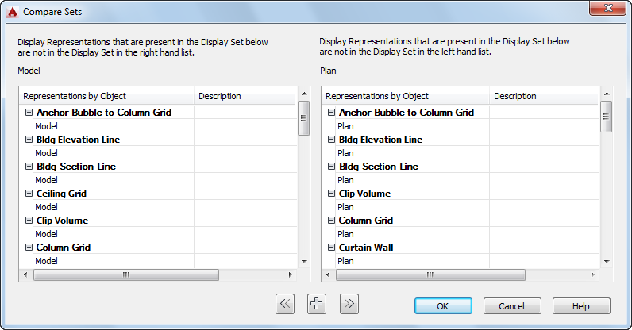Open Help for Compare Sets
This screenshot has height=330, width=632.
click(x=581, y=306)
